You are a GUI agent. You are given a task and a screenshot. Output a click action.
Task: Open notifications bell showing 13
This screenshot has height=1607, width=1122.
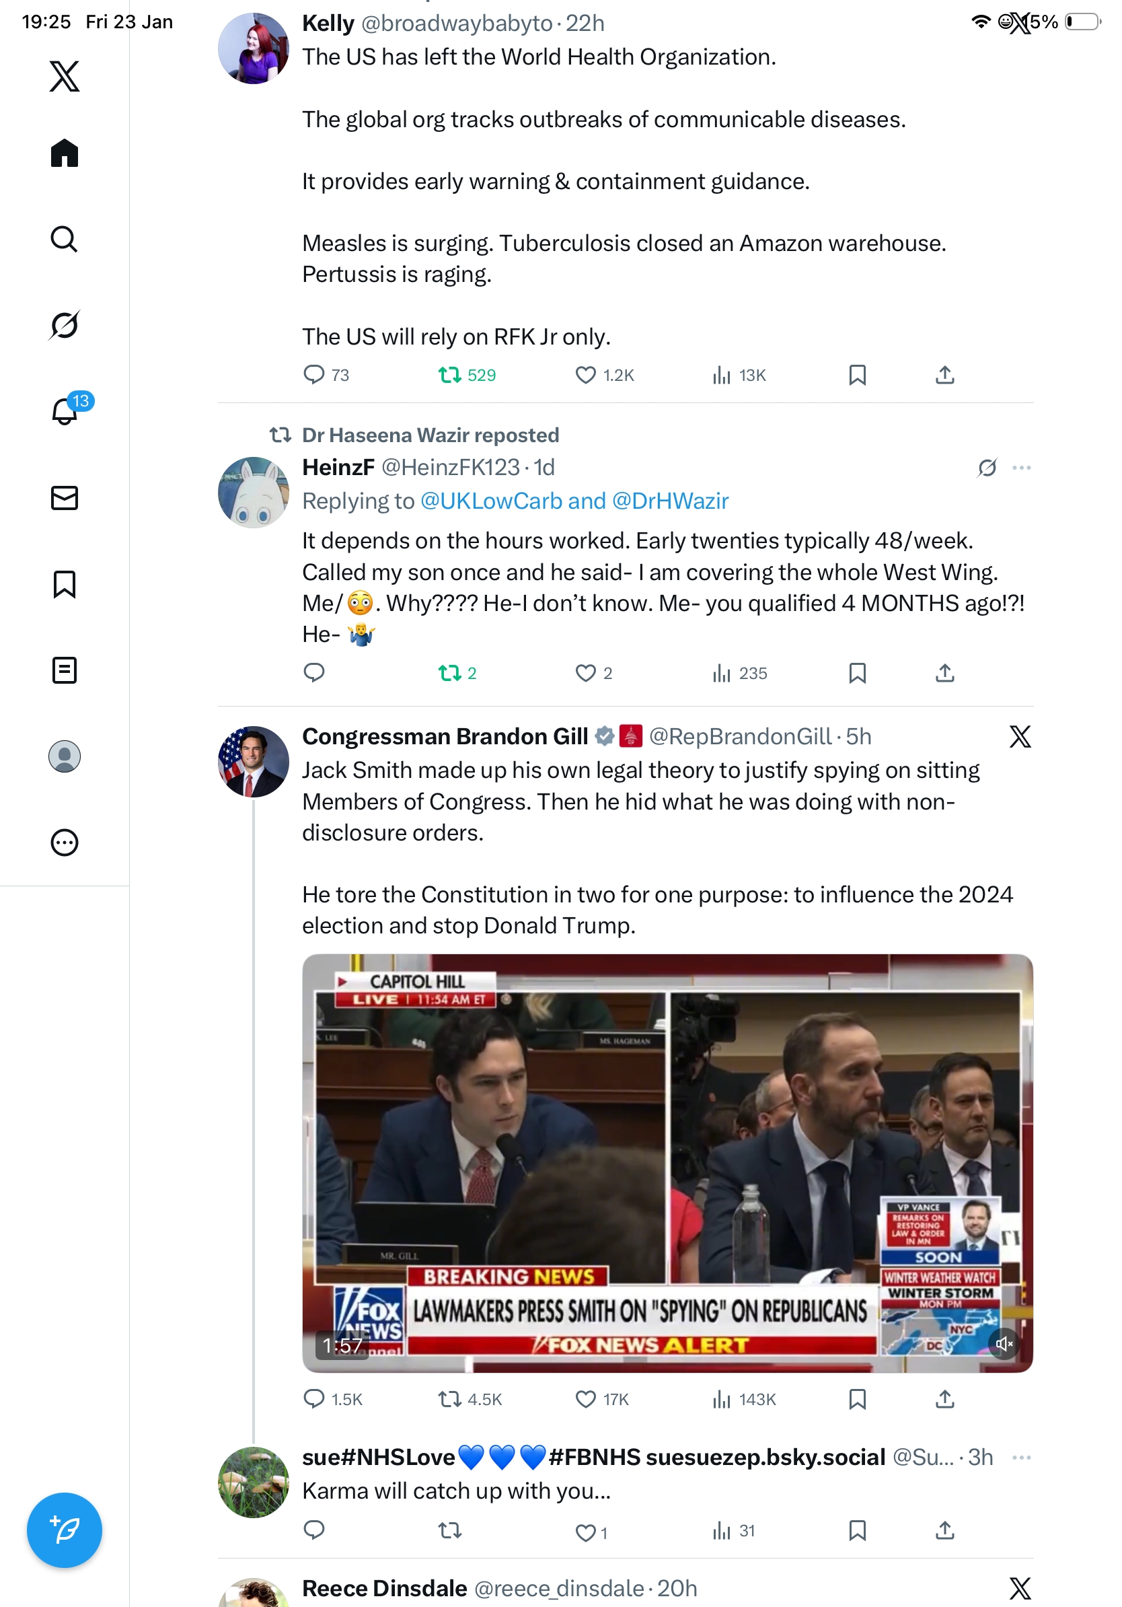pyautogui.click(x=65, y=412)
